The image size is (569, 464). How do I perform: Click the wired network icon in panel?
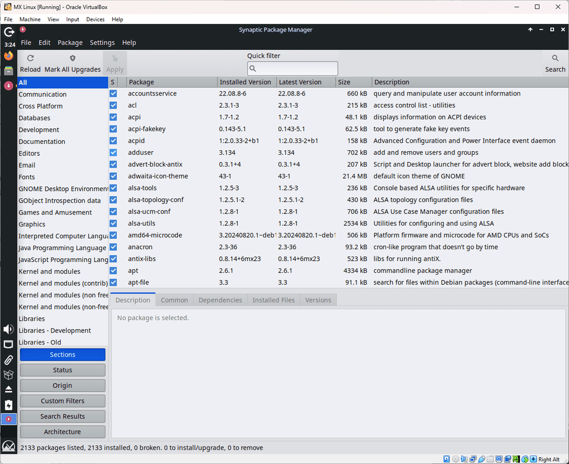click(x=9, y=344)
